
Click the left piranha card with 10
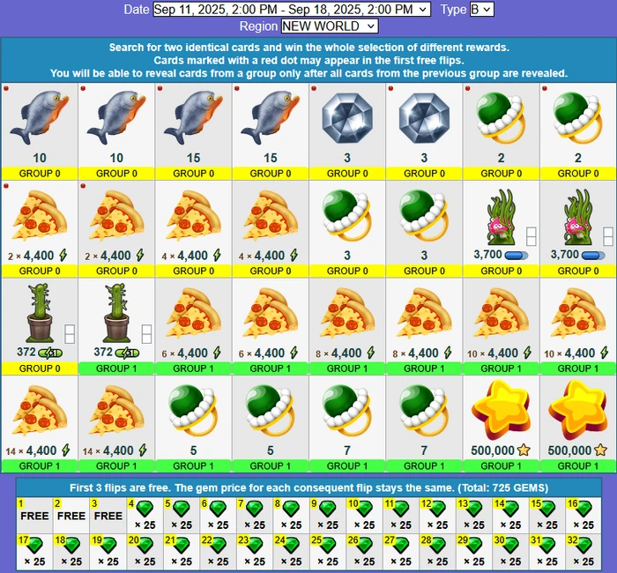point(40,132)
